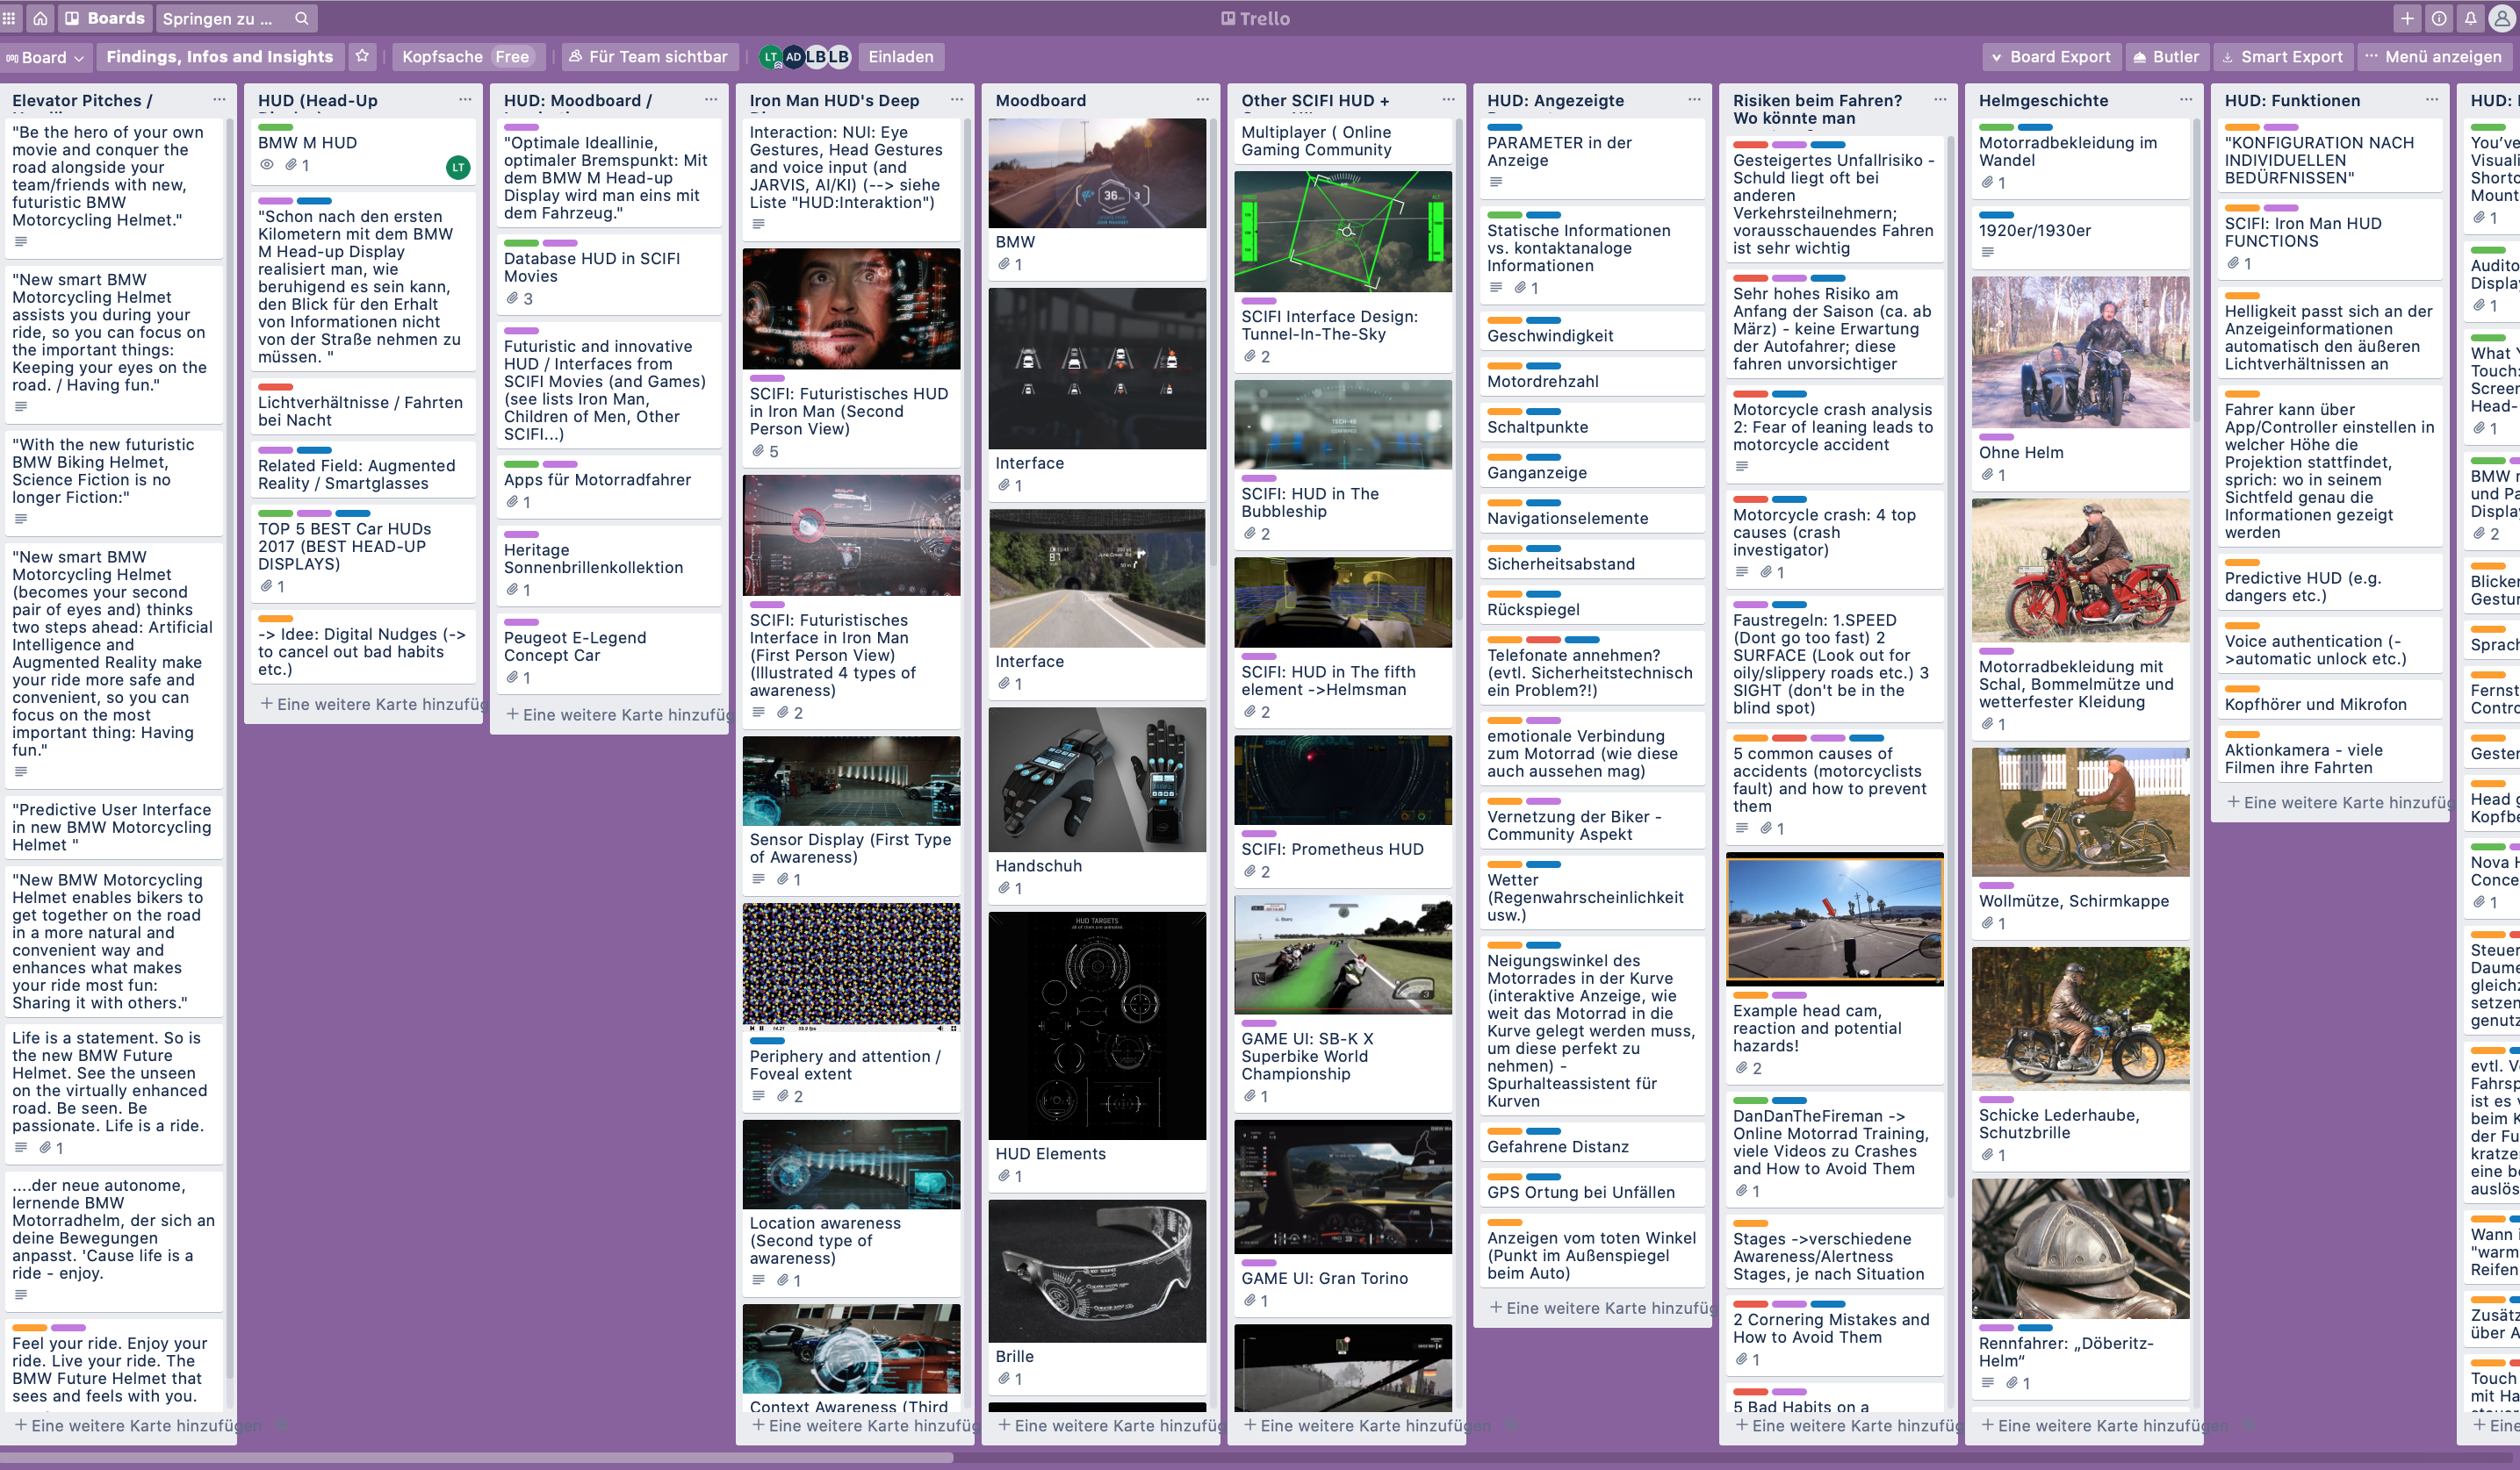The image size is (2520, 1470).
Task: Open the information icon in header
Action: coord(2438,18)
